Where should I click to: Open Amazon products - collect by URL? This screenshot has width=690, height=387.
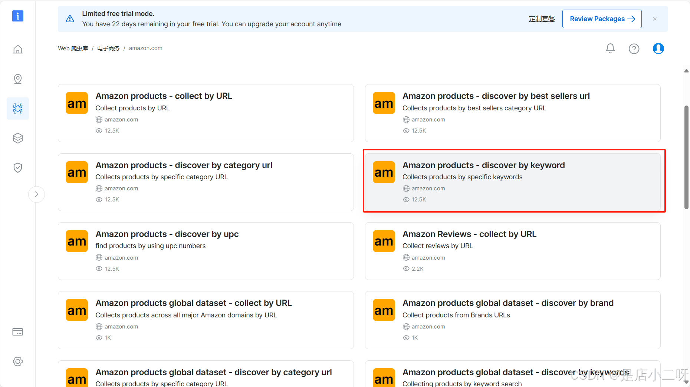[x=164, y=96]
